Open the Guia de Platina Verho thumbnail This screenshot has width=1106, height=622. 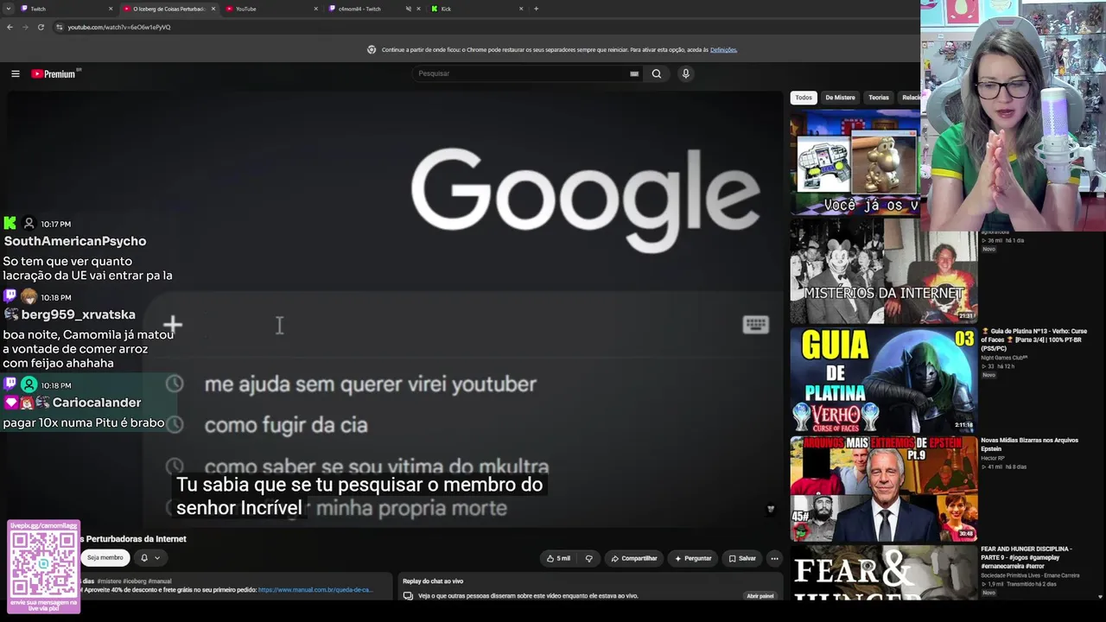[883, 379]
